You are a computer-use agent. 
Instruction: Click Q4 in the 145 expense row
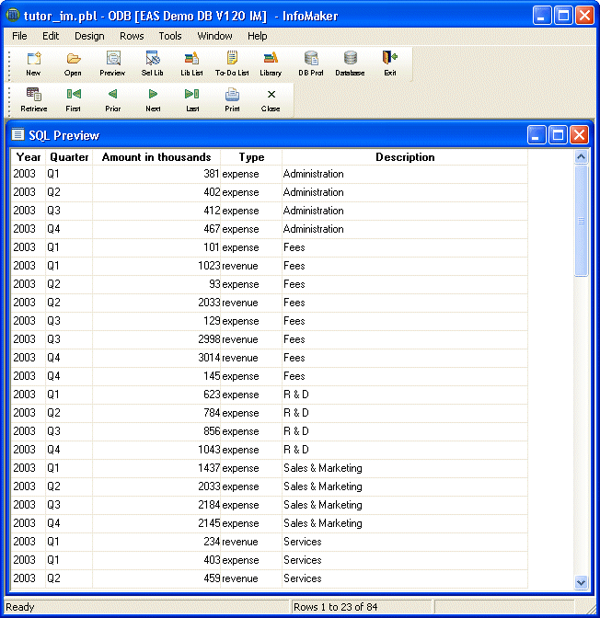[x=53, y=376]
